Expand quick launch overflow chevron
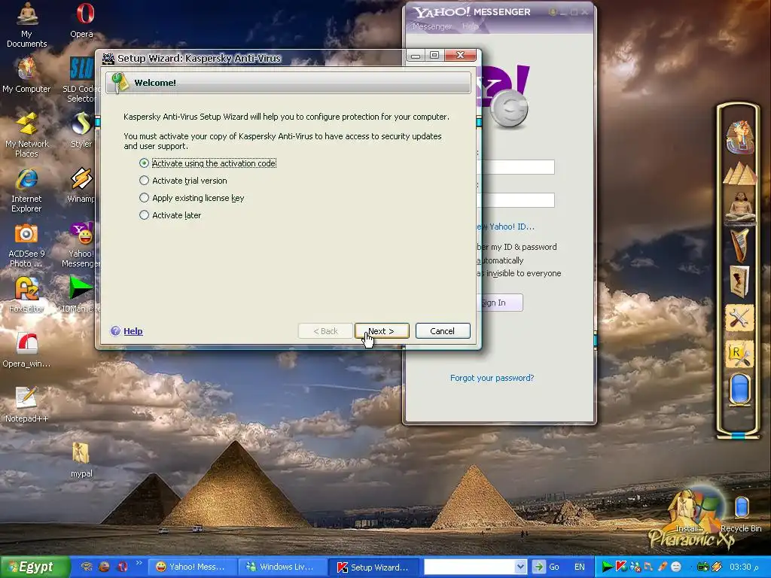The image size is (771, 578). point(139,563)
